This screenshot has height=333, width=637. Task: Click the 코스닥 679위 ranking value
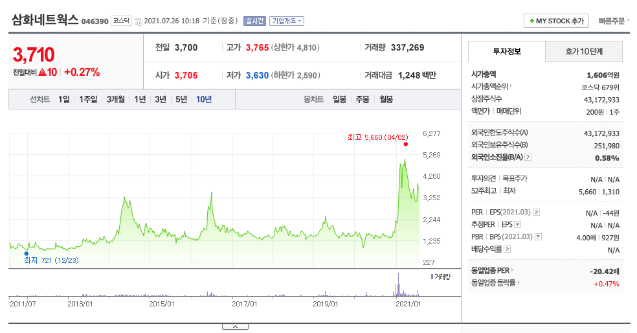[600, 87]
